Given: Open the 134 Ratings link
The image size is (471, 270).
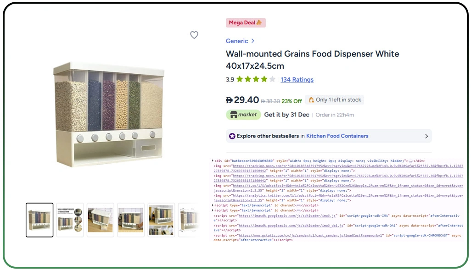Looking at the screenshot, I should point(297,79).
